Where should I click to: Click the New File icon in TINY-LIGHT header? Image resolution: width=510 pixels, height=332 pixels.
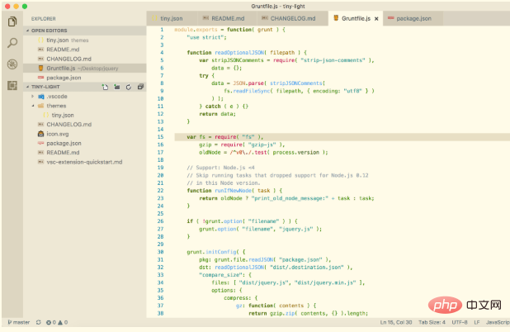point(105,87)
